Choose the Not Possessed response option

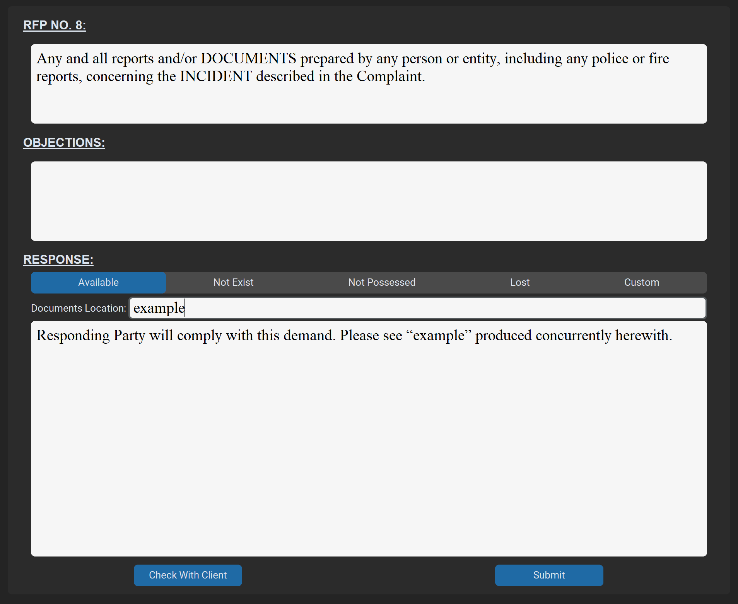point(382,282)
